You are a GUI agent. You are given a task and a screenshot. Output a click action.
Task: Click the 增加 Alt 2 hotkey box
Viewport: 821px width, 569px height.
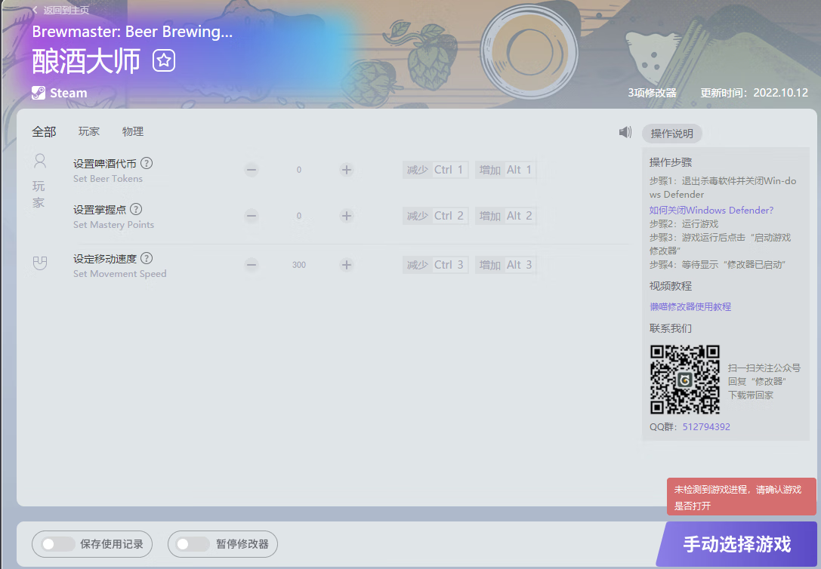coord(506,216)
